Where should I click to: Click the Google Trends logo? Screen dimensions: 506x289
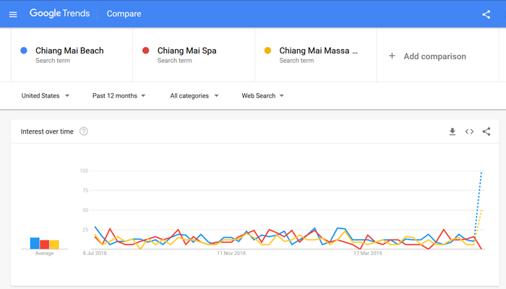60,13
